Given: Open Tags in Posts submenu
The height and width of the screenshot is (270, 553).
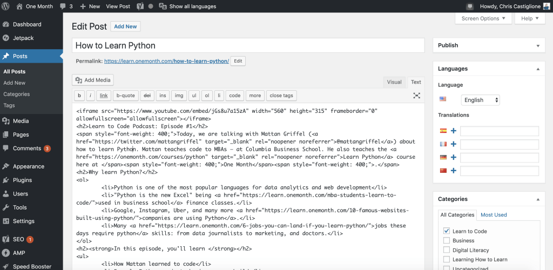Looking at the screenshot, I should (9, 105).
